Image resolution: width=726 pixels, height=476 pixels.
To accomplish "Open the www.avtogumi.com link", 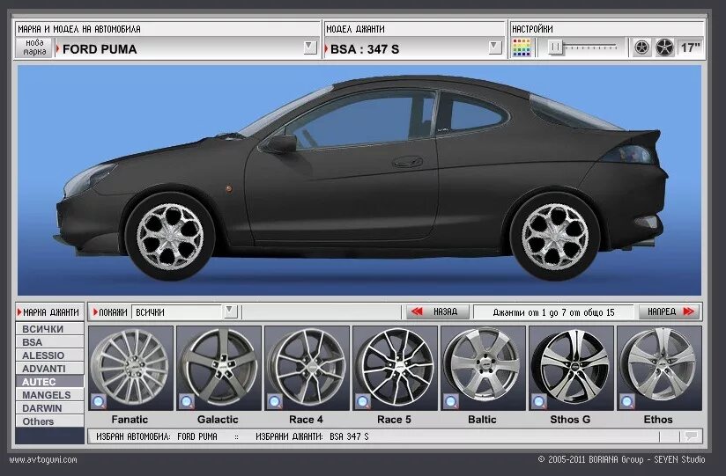I will (x=43, y=460).
